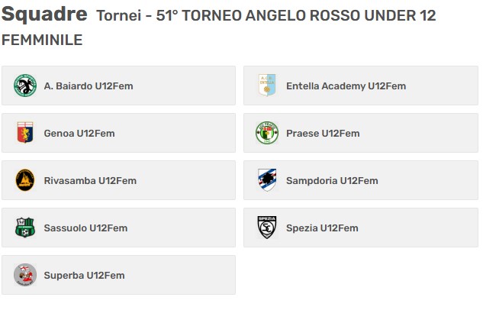Select the Praese U12Fem team name
Screen dimensions: 483x323
coord(323,134)
